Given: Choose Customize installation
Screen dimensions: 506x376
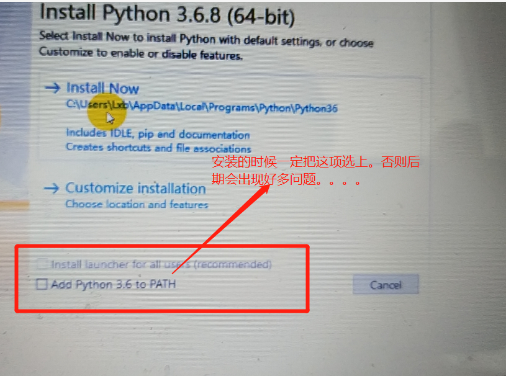Looking at the screenshot, I should click(135, 189).
